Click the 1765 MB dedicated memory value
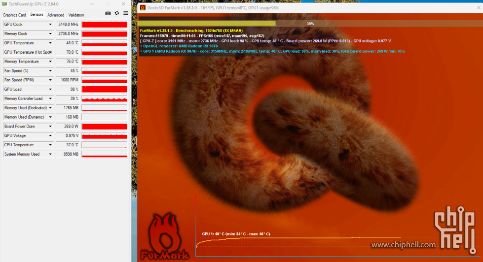Screen dimensions: 483x262 coord(68,108)
